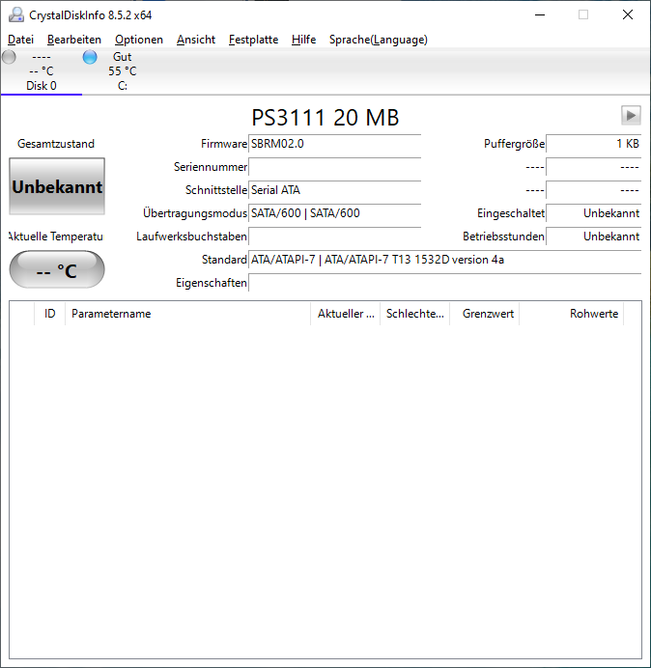Open the Datei menu
The width and height of the screenshot is (651, 668).
point(20,40)
